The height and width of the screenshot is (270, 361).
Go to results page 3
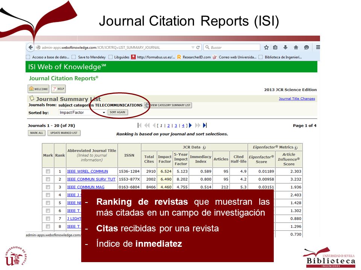pos(176,126)
